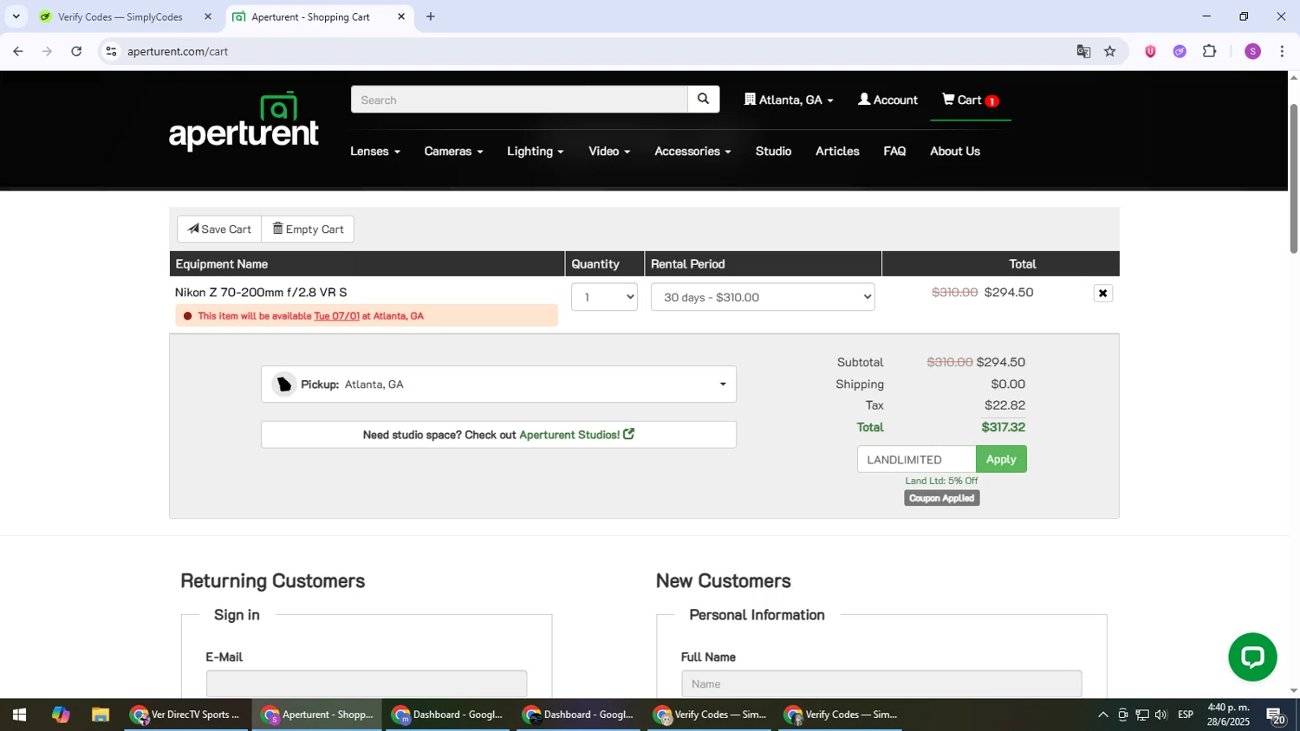Viewport: 1300px width, 731px height.
Task: Open the FAQ page
Action: [x=894, y=152]
